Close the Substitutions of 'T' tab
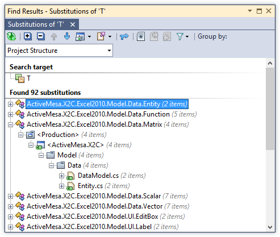The image size is (280, 237). click(x=73, y=24)
